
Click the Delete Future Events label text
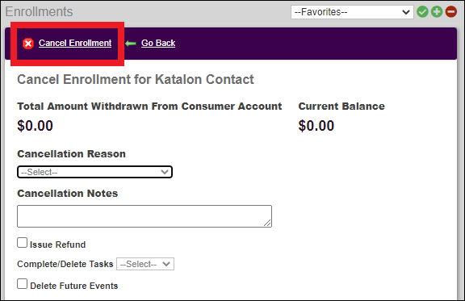click(74, 286)
